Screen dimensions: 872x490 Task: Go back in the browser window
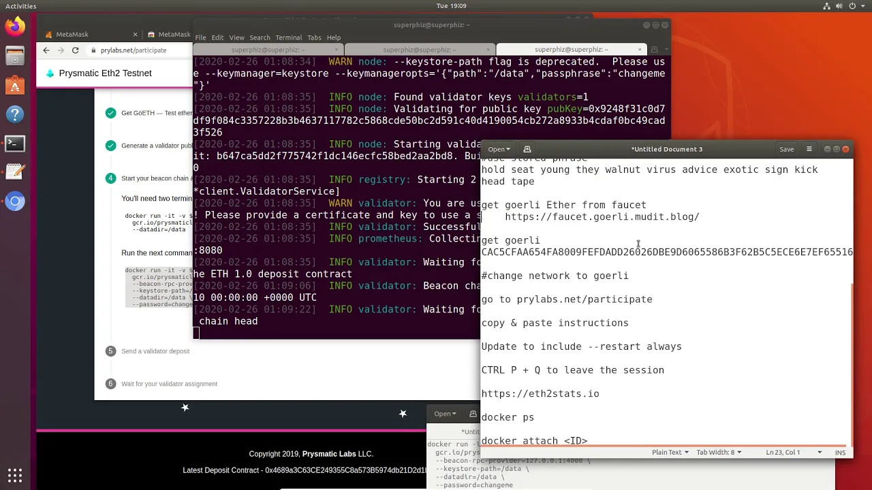click(46, 50)
